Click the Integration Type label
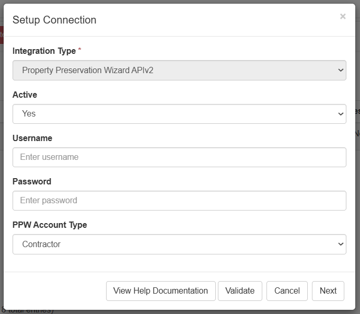This screenshot has height=314, width=360. tap(44, 51)
